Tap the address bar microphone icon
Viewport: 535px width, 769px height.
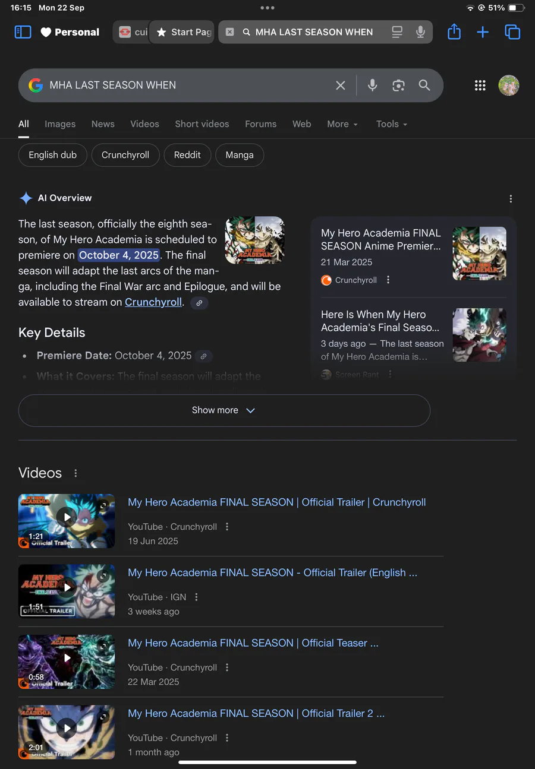(420, 32)
